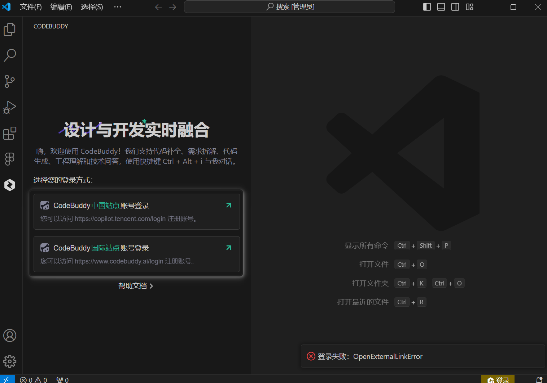
Task: Open the Source Control view
Action: (x=10, y=81)
